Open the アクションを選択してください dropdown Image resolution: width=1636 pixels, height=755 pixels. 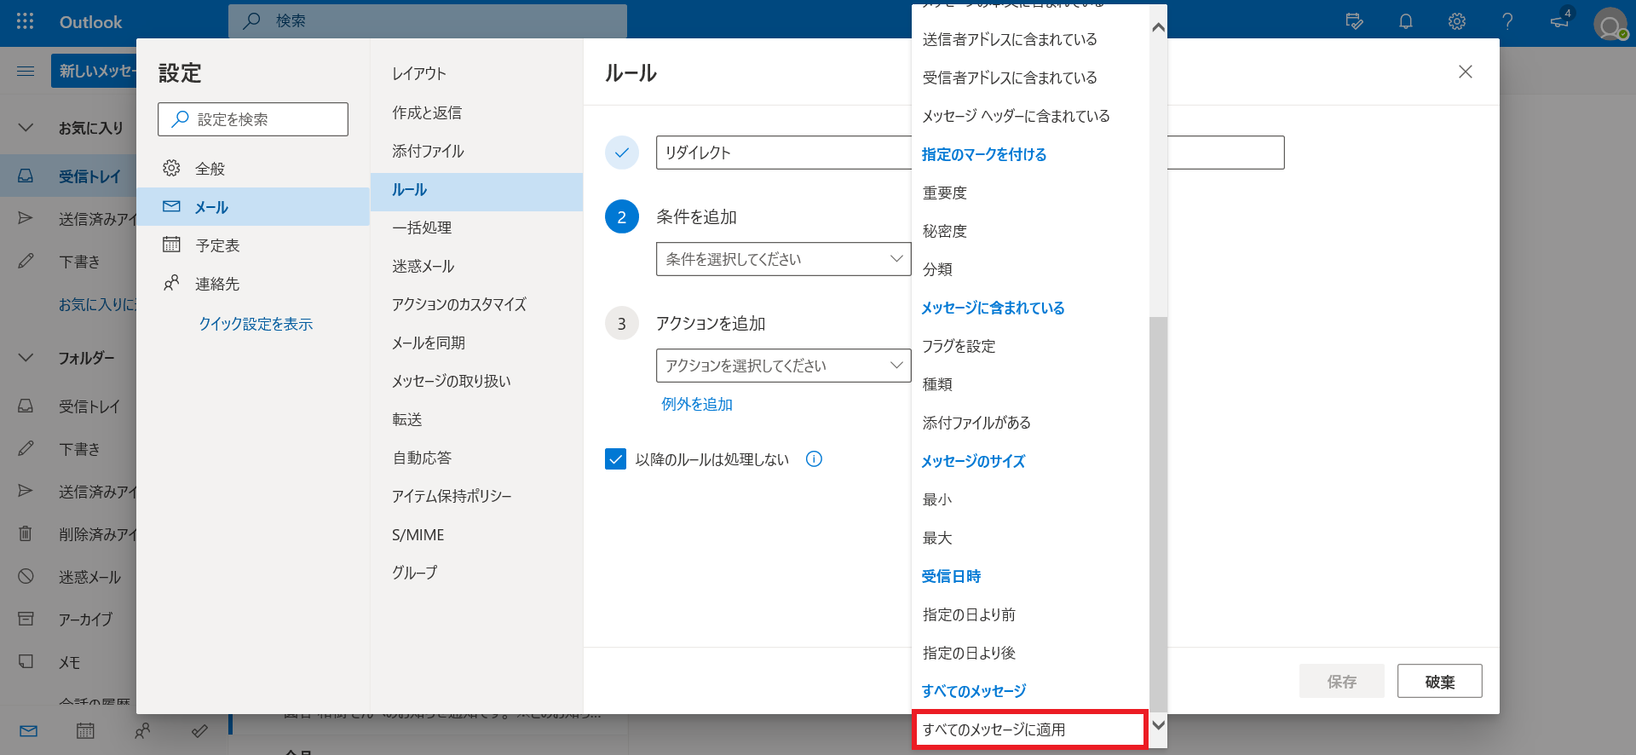pos(782,366)
